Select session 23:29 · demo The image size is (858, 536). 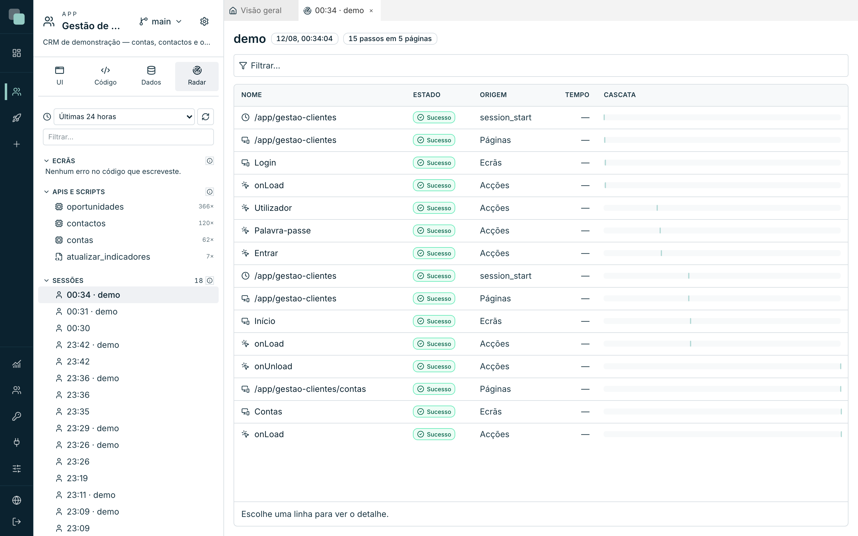pyautogui.click(x=128, y=428)
